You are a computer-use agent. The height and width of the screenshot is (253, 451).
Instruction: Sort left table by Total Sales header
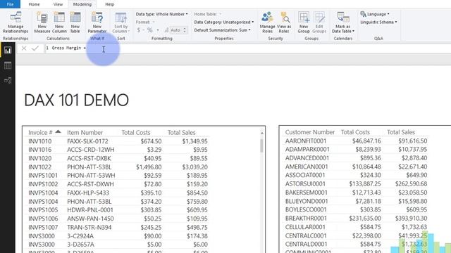(182, 133)
